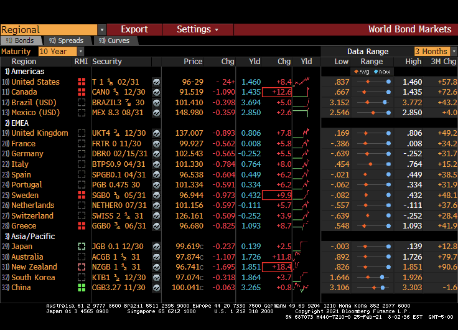458x330 pixels.
Task: Click the South Korea range slider
Action: pyautogui.click(x=372, y=278)
